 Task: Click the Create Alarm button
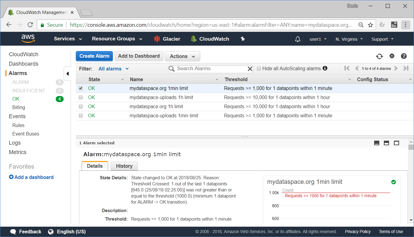94,56
